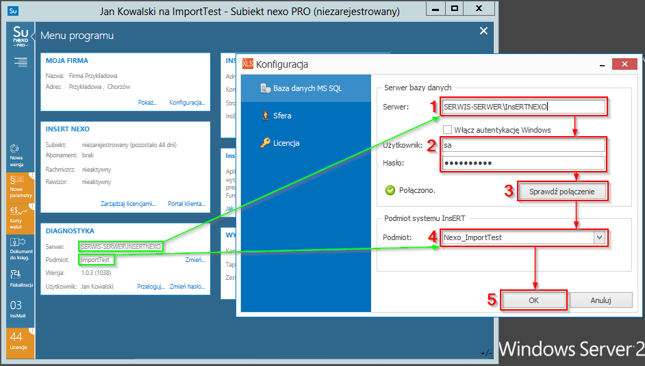Screen dimensions: 645x366
Task: Close the Menu programu panel
Action: tap(483, 31)
